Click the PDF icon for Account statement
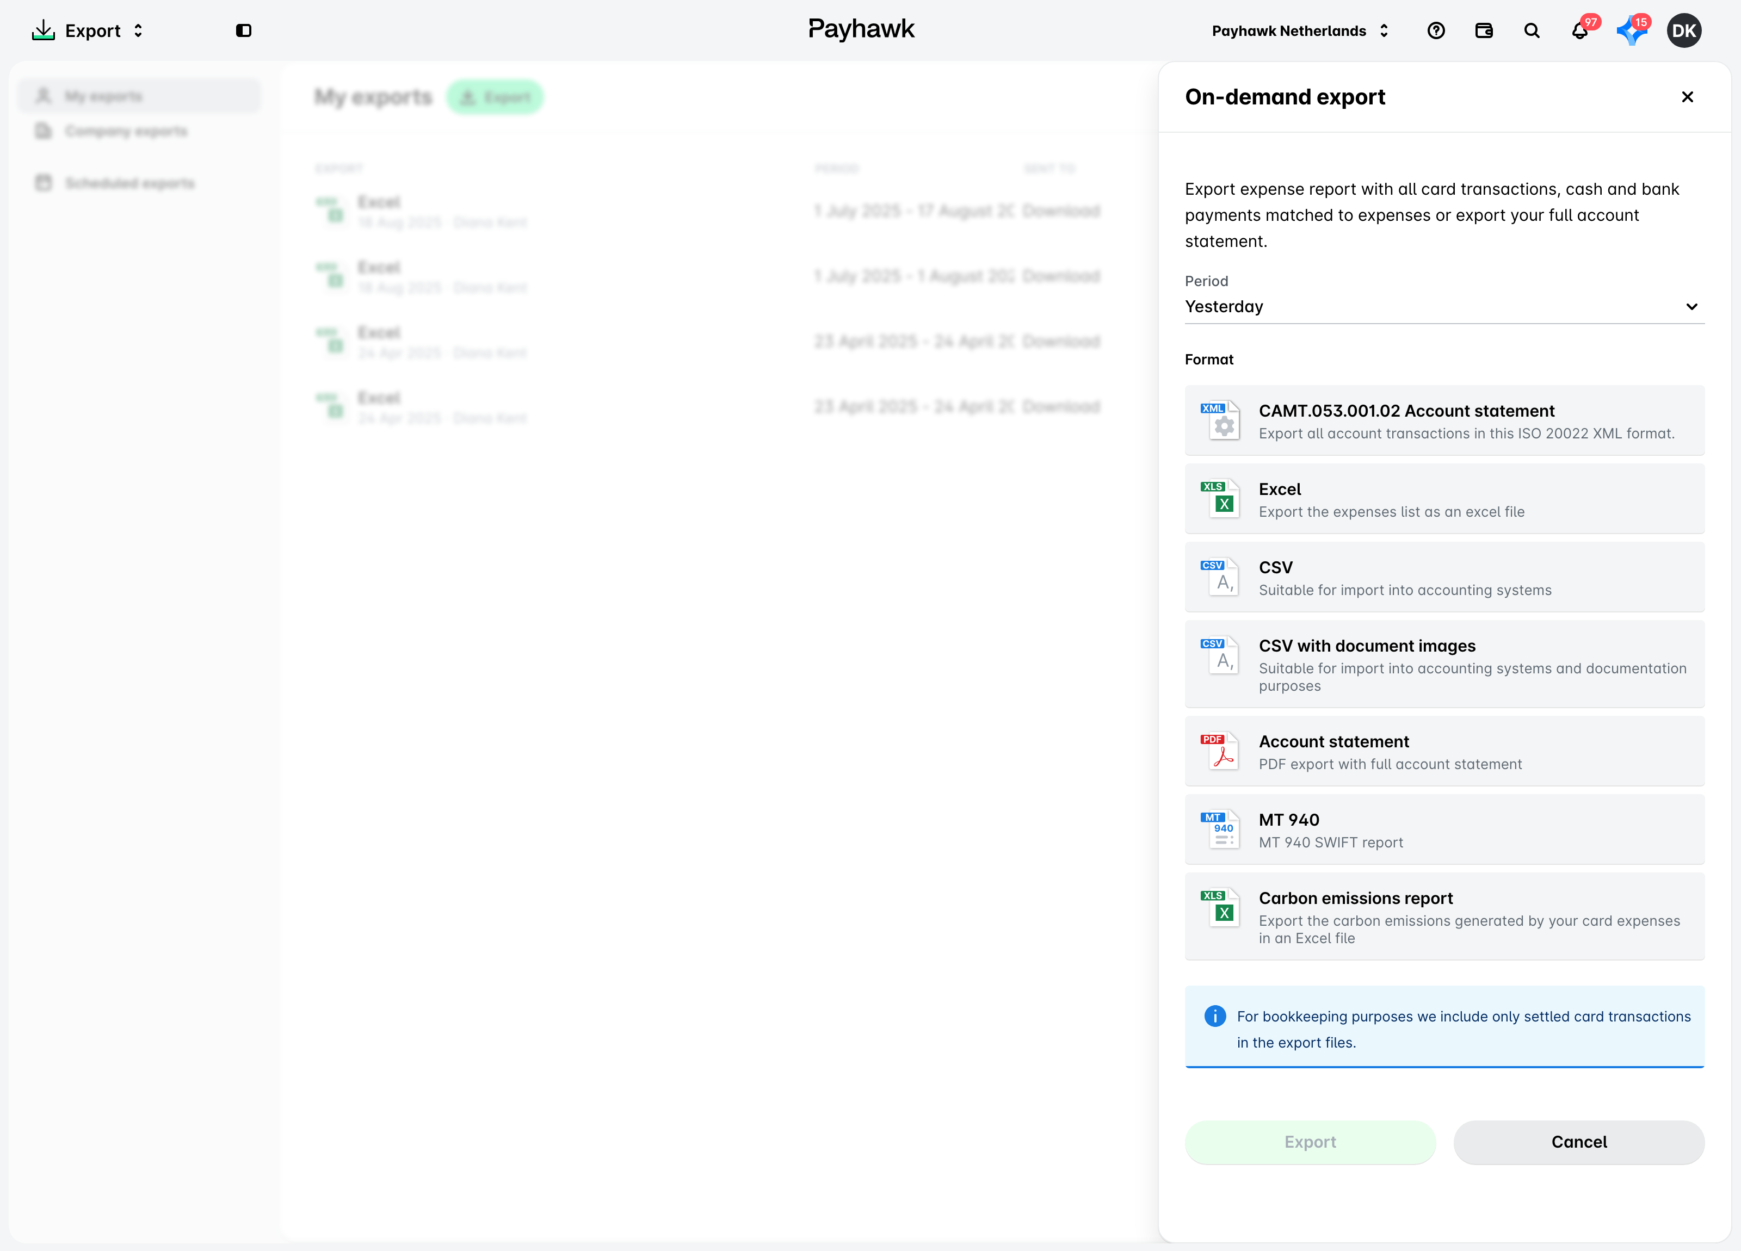Screen dimensions: 1741x1251 tap(1220, 751)
